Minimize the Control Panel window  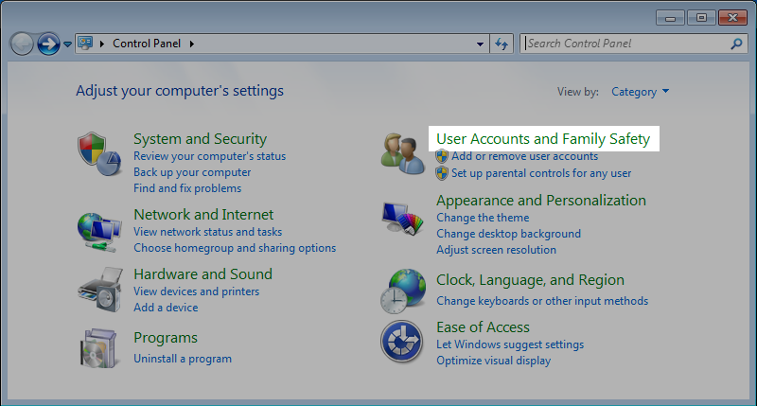670,18
